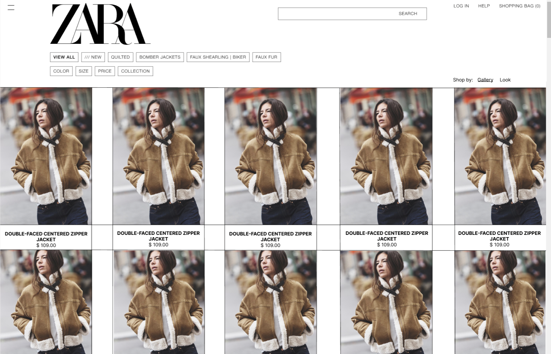Open first jacket photo in second row
Viewport: 551px width, 354px height.
46,302
